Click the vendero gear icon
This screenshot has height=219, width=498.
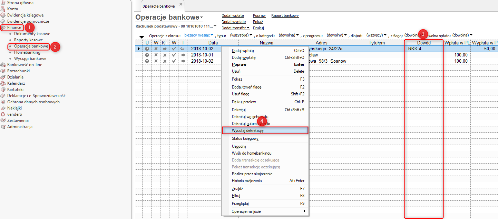tap(3, 114)
